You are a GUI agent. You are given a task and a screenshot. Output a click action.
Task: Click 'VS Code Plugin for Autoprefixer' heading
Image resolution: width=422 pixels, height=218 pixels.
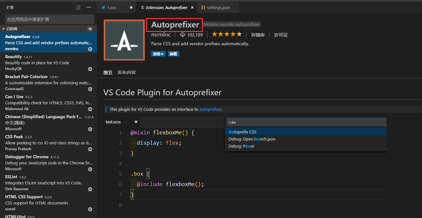tap(163, 93)
